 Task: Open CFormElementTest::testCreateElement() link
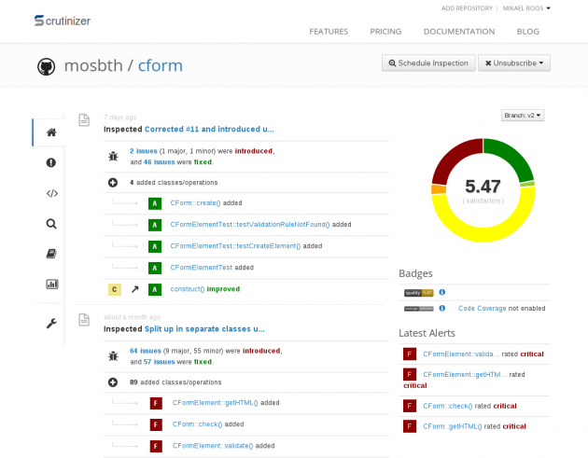(x=235, y=246)
